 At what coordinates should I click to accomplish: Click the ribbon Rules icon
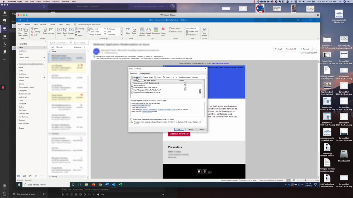click(x=134, y=31)
